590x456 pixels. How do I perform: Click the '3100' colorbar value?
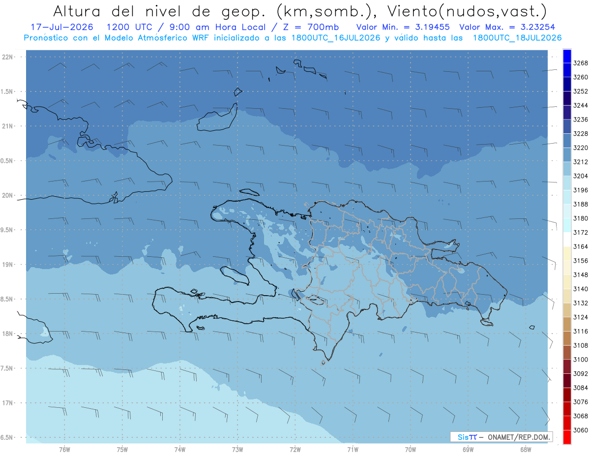(x=580, y=360)
